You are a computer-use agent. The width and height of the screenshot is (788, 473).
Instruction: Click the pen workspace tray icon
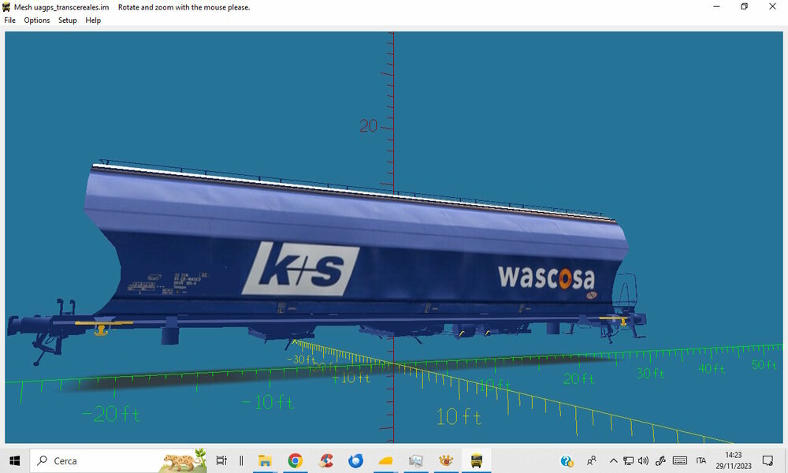point(660,460)
